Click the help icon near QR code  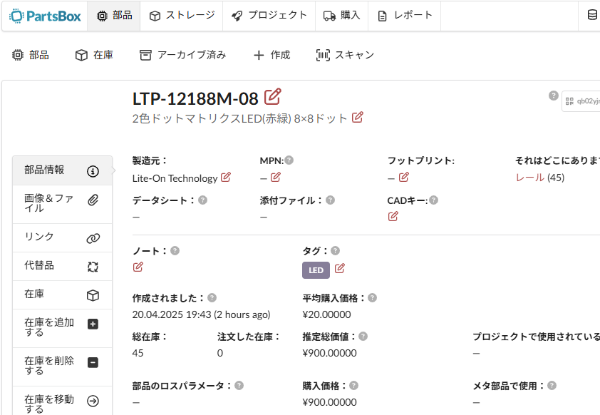(x=553, y=96)
